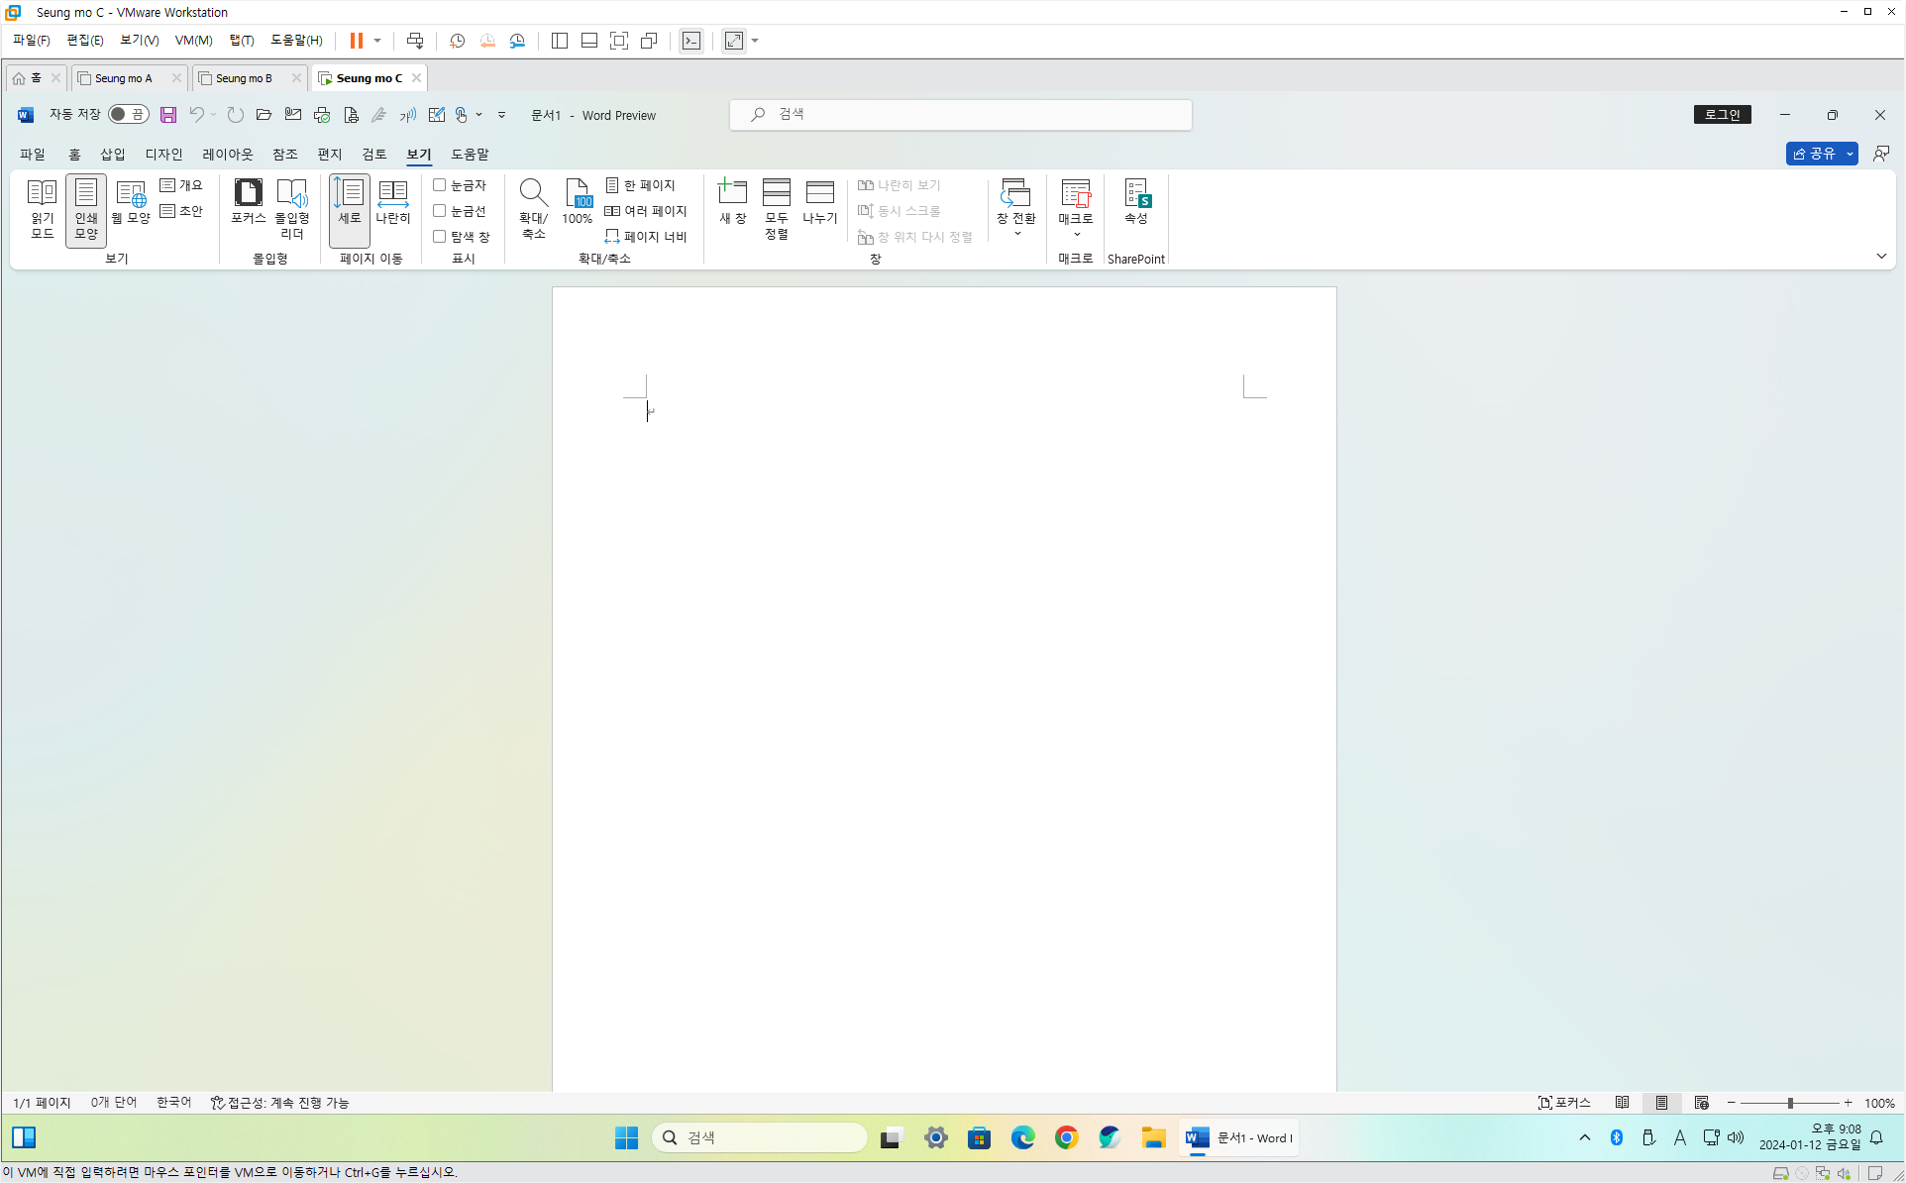
Task: Set zoom to 100% via ribbon
Action: click(577, 201)
